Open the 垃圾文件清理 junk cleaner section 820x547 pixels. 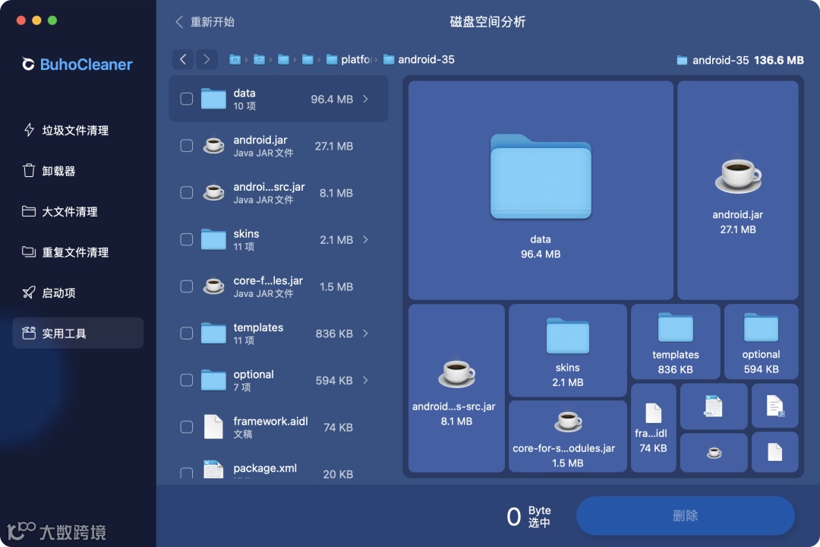point(77,131)
